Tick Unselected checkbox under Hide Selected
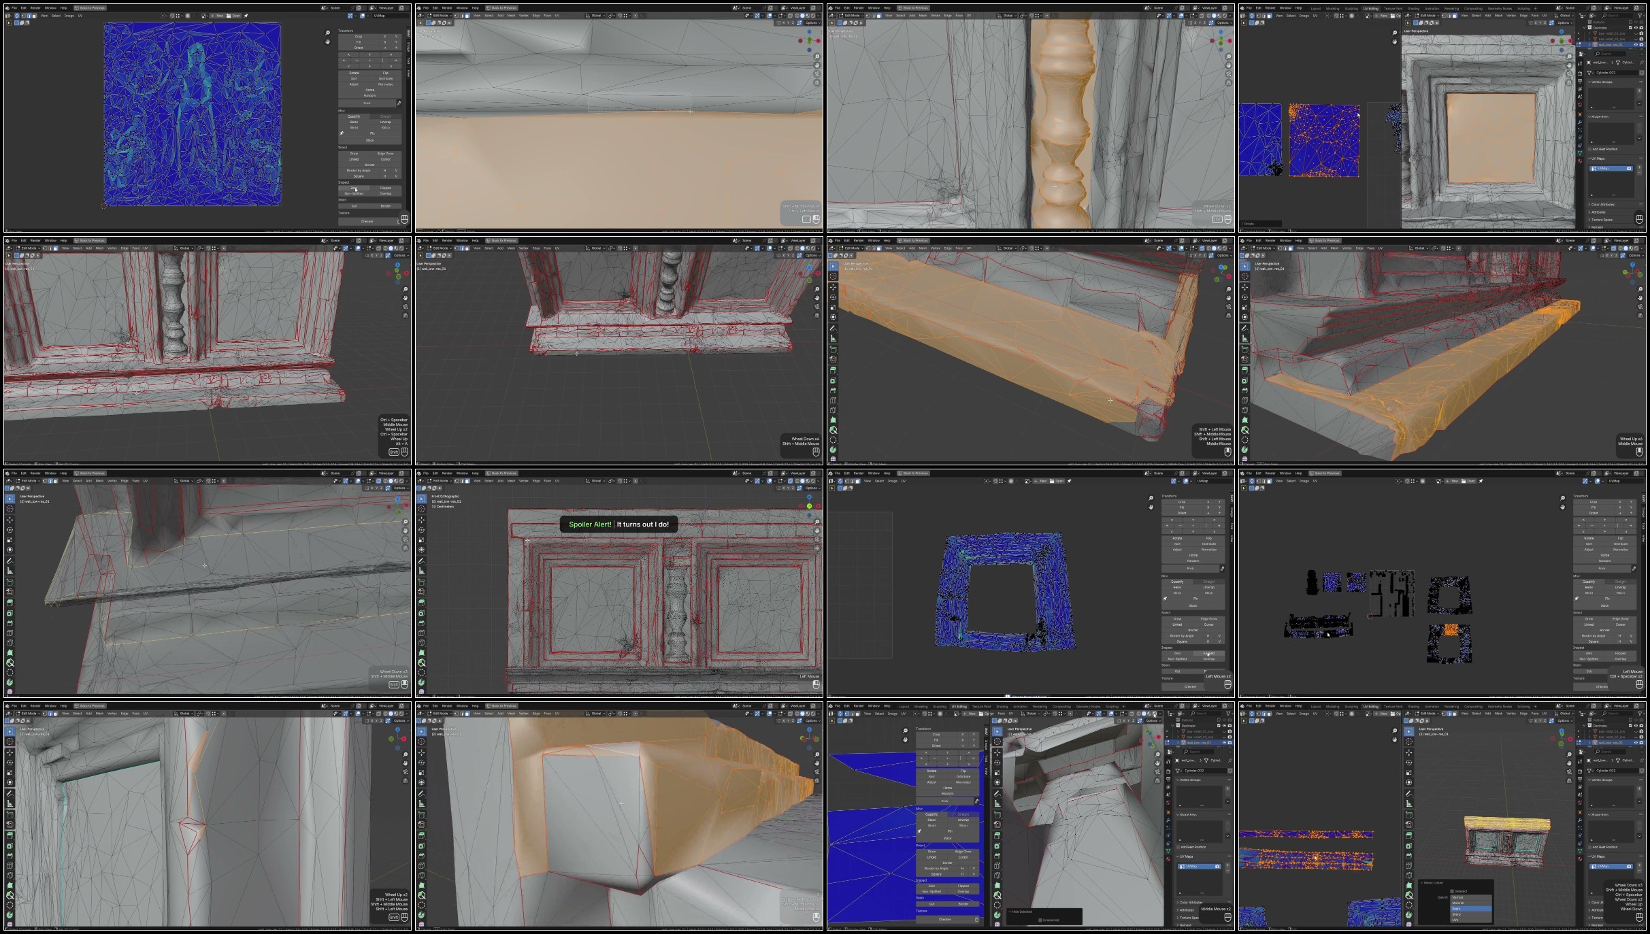Viewport: 1650px width, 934px height. tap(1040, 920)
